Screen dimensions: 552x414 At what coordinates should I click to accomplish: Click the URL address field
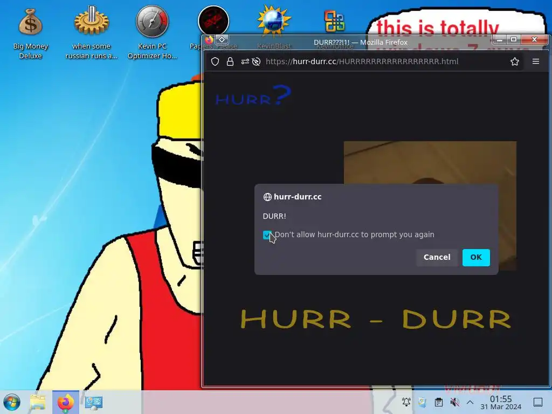tap(362, 61)
